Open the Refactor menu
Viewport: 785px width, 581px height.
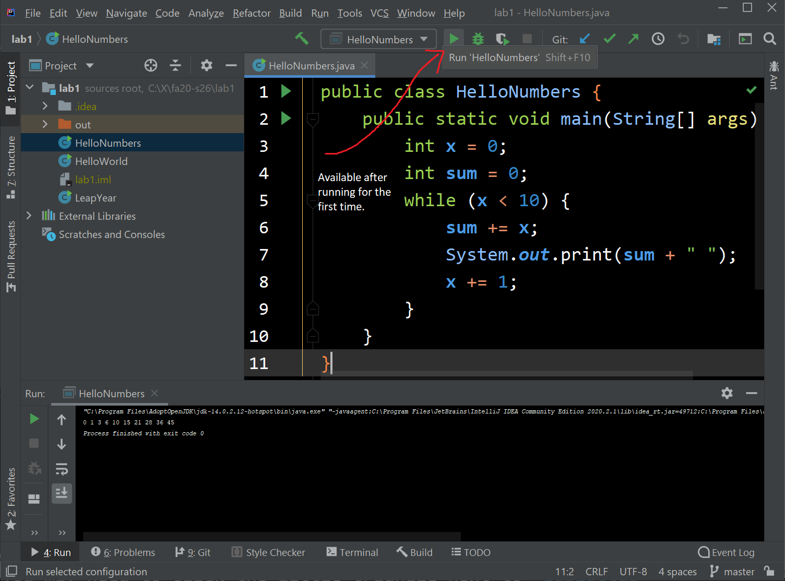tap(252, 13)
